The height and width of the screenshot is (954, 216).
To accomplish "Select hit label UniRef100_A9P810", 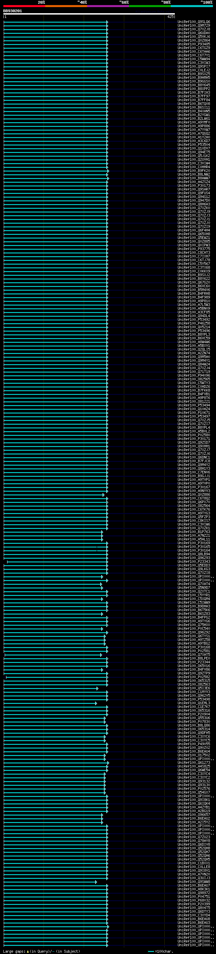I will point(194,301).
